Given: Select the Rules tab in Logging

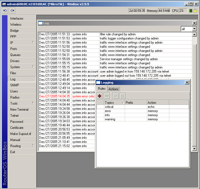Looking at the screenshot, I should coord(102,89).
